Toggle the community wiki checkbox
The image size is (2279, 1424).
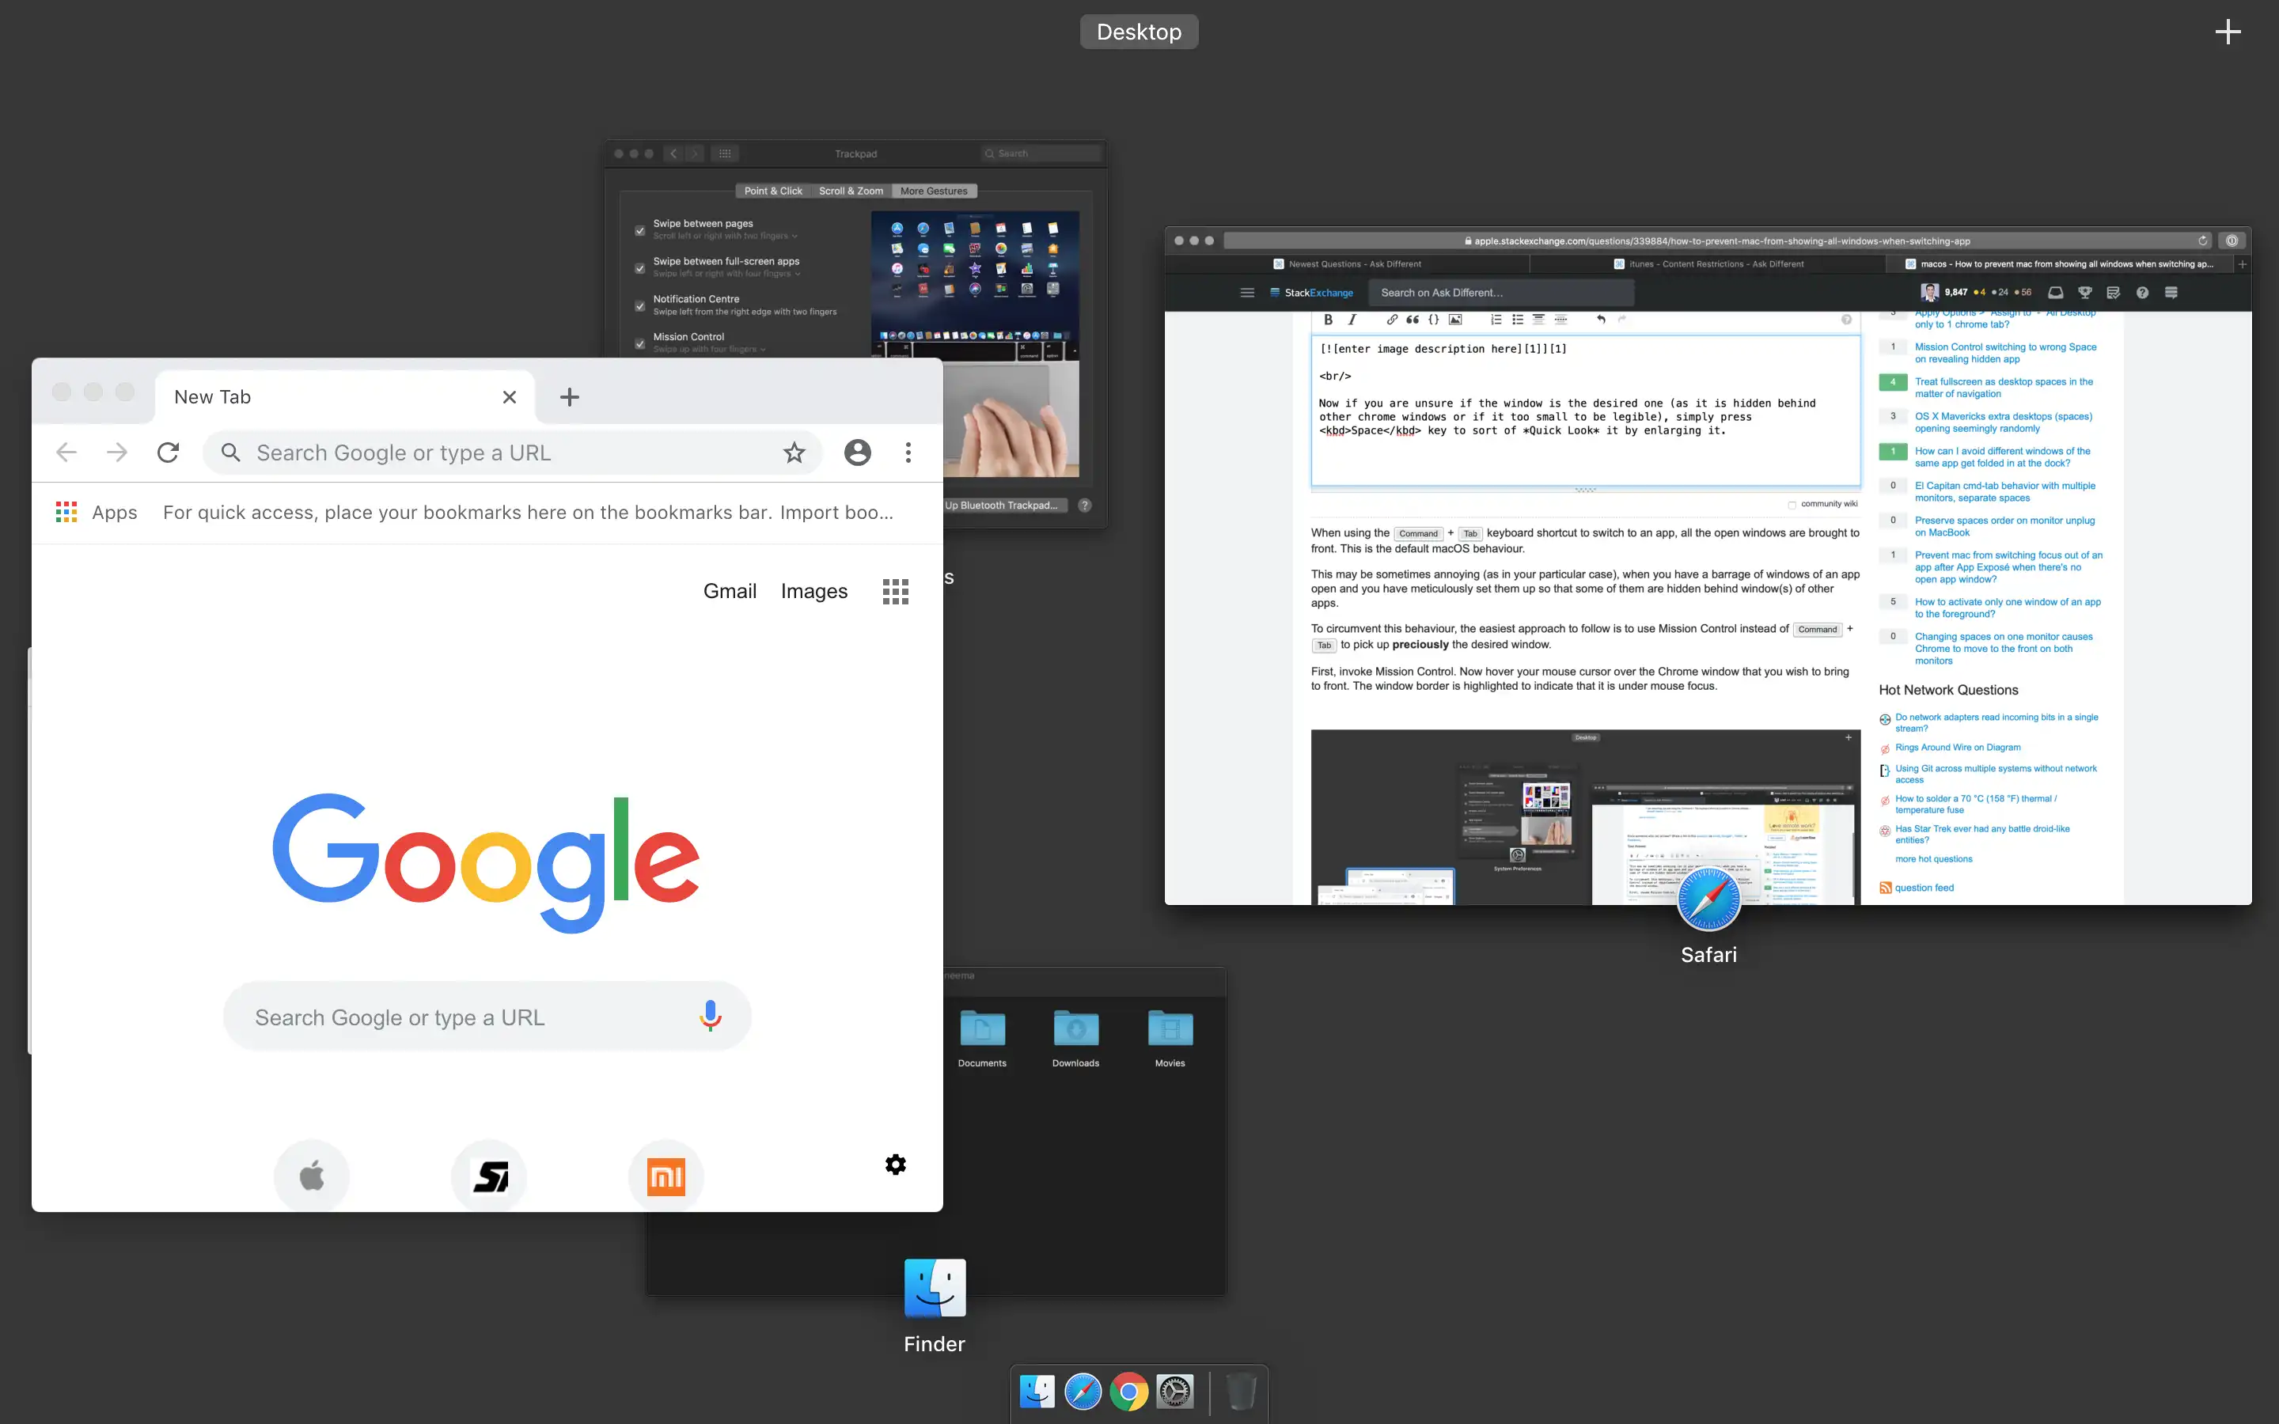[1792, 504]
